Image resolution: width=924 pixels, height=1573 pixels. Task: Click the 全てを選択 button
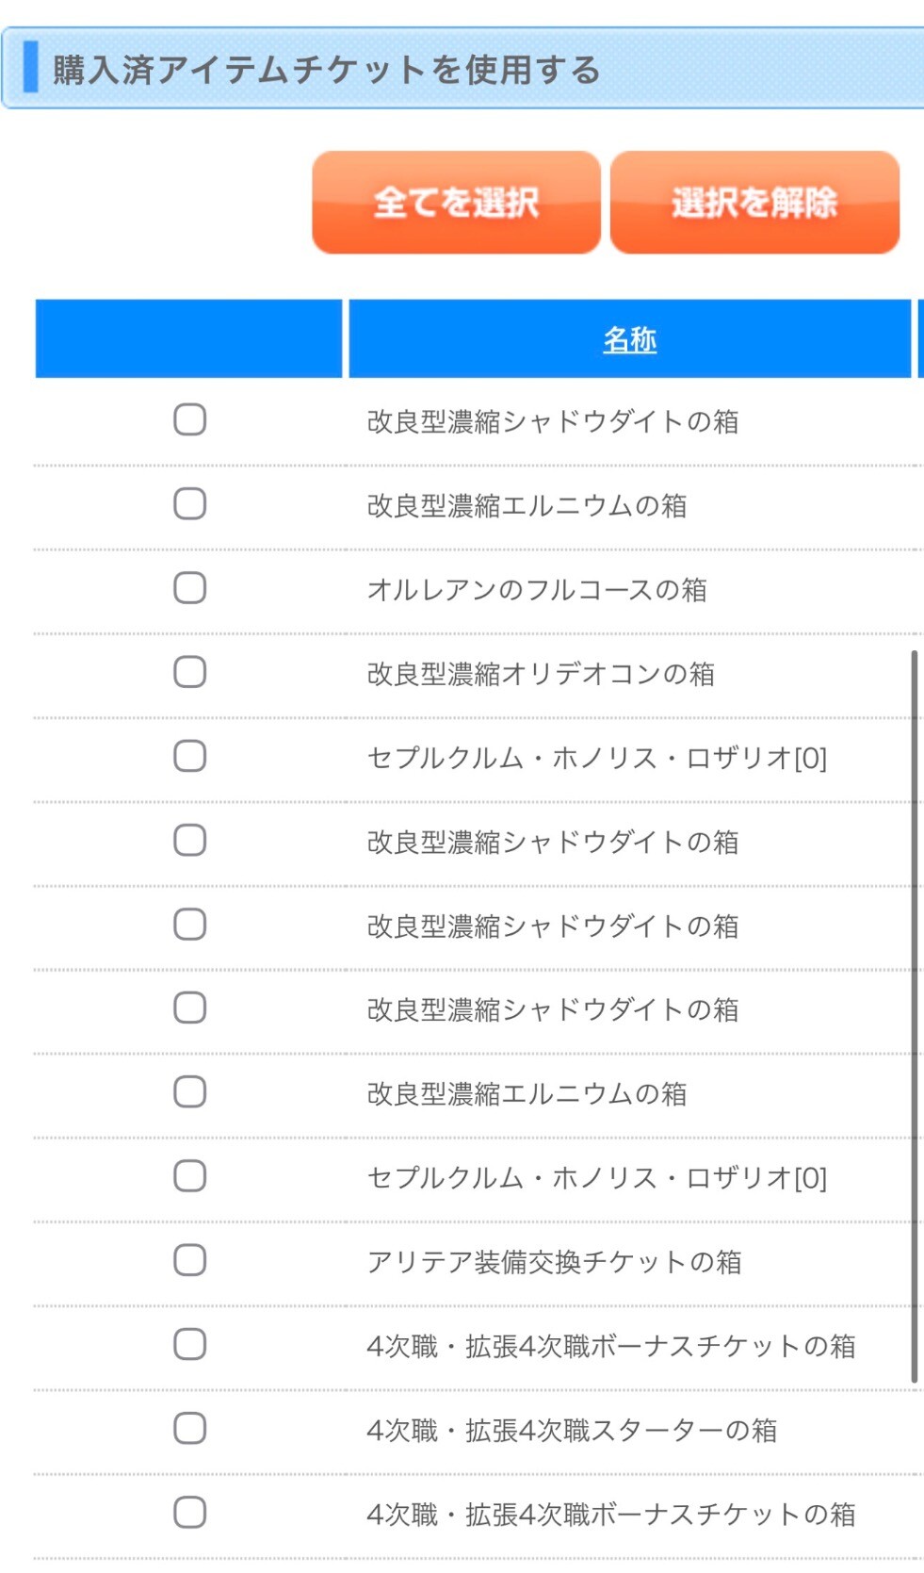pos(456,203)
